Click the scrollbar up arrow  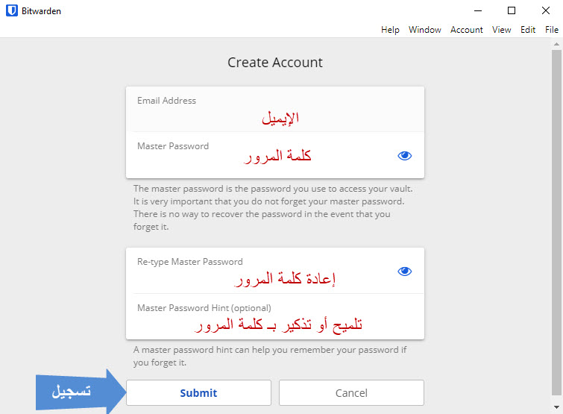coord(556,44)
